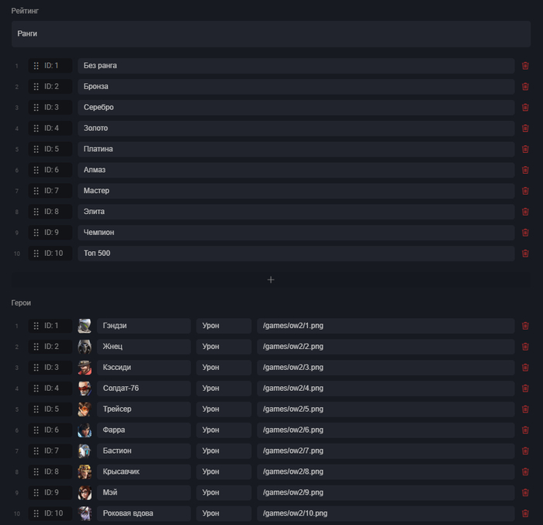Screen dimensions: 543x525
Task: Click the Алмаз rank name field
Action: click(296, 170)
